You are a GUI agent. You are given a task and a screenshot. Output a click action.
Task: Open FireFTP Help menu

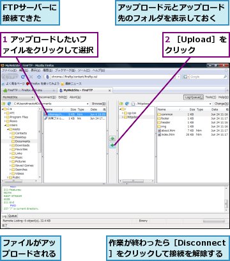[223, 97]
